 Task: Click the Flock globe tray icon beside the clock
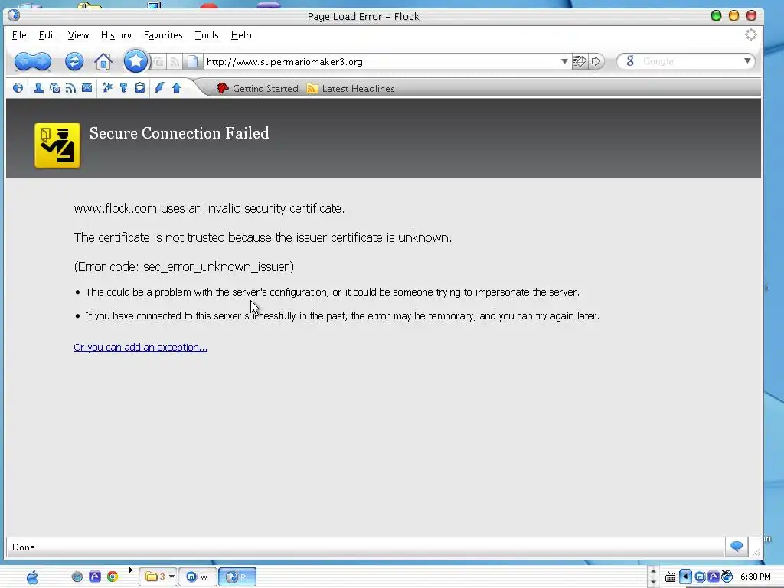[x=727, y=577]
